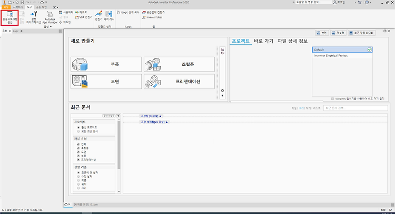The image size is (395, 214).
Task: Sort by 위치 radio button
Action: [x=78, y=184]
